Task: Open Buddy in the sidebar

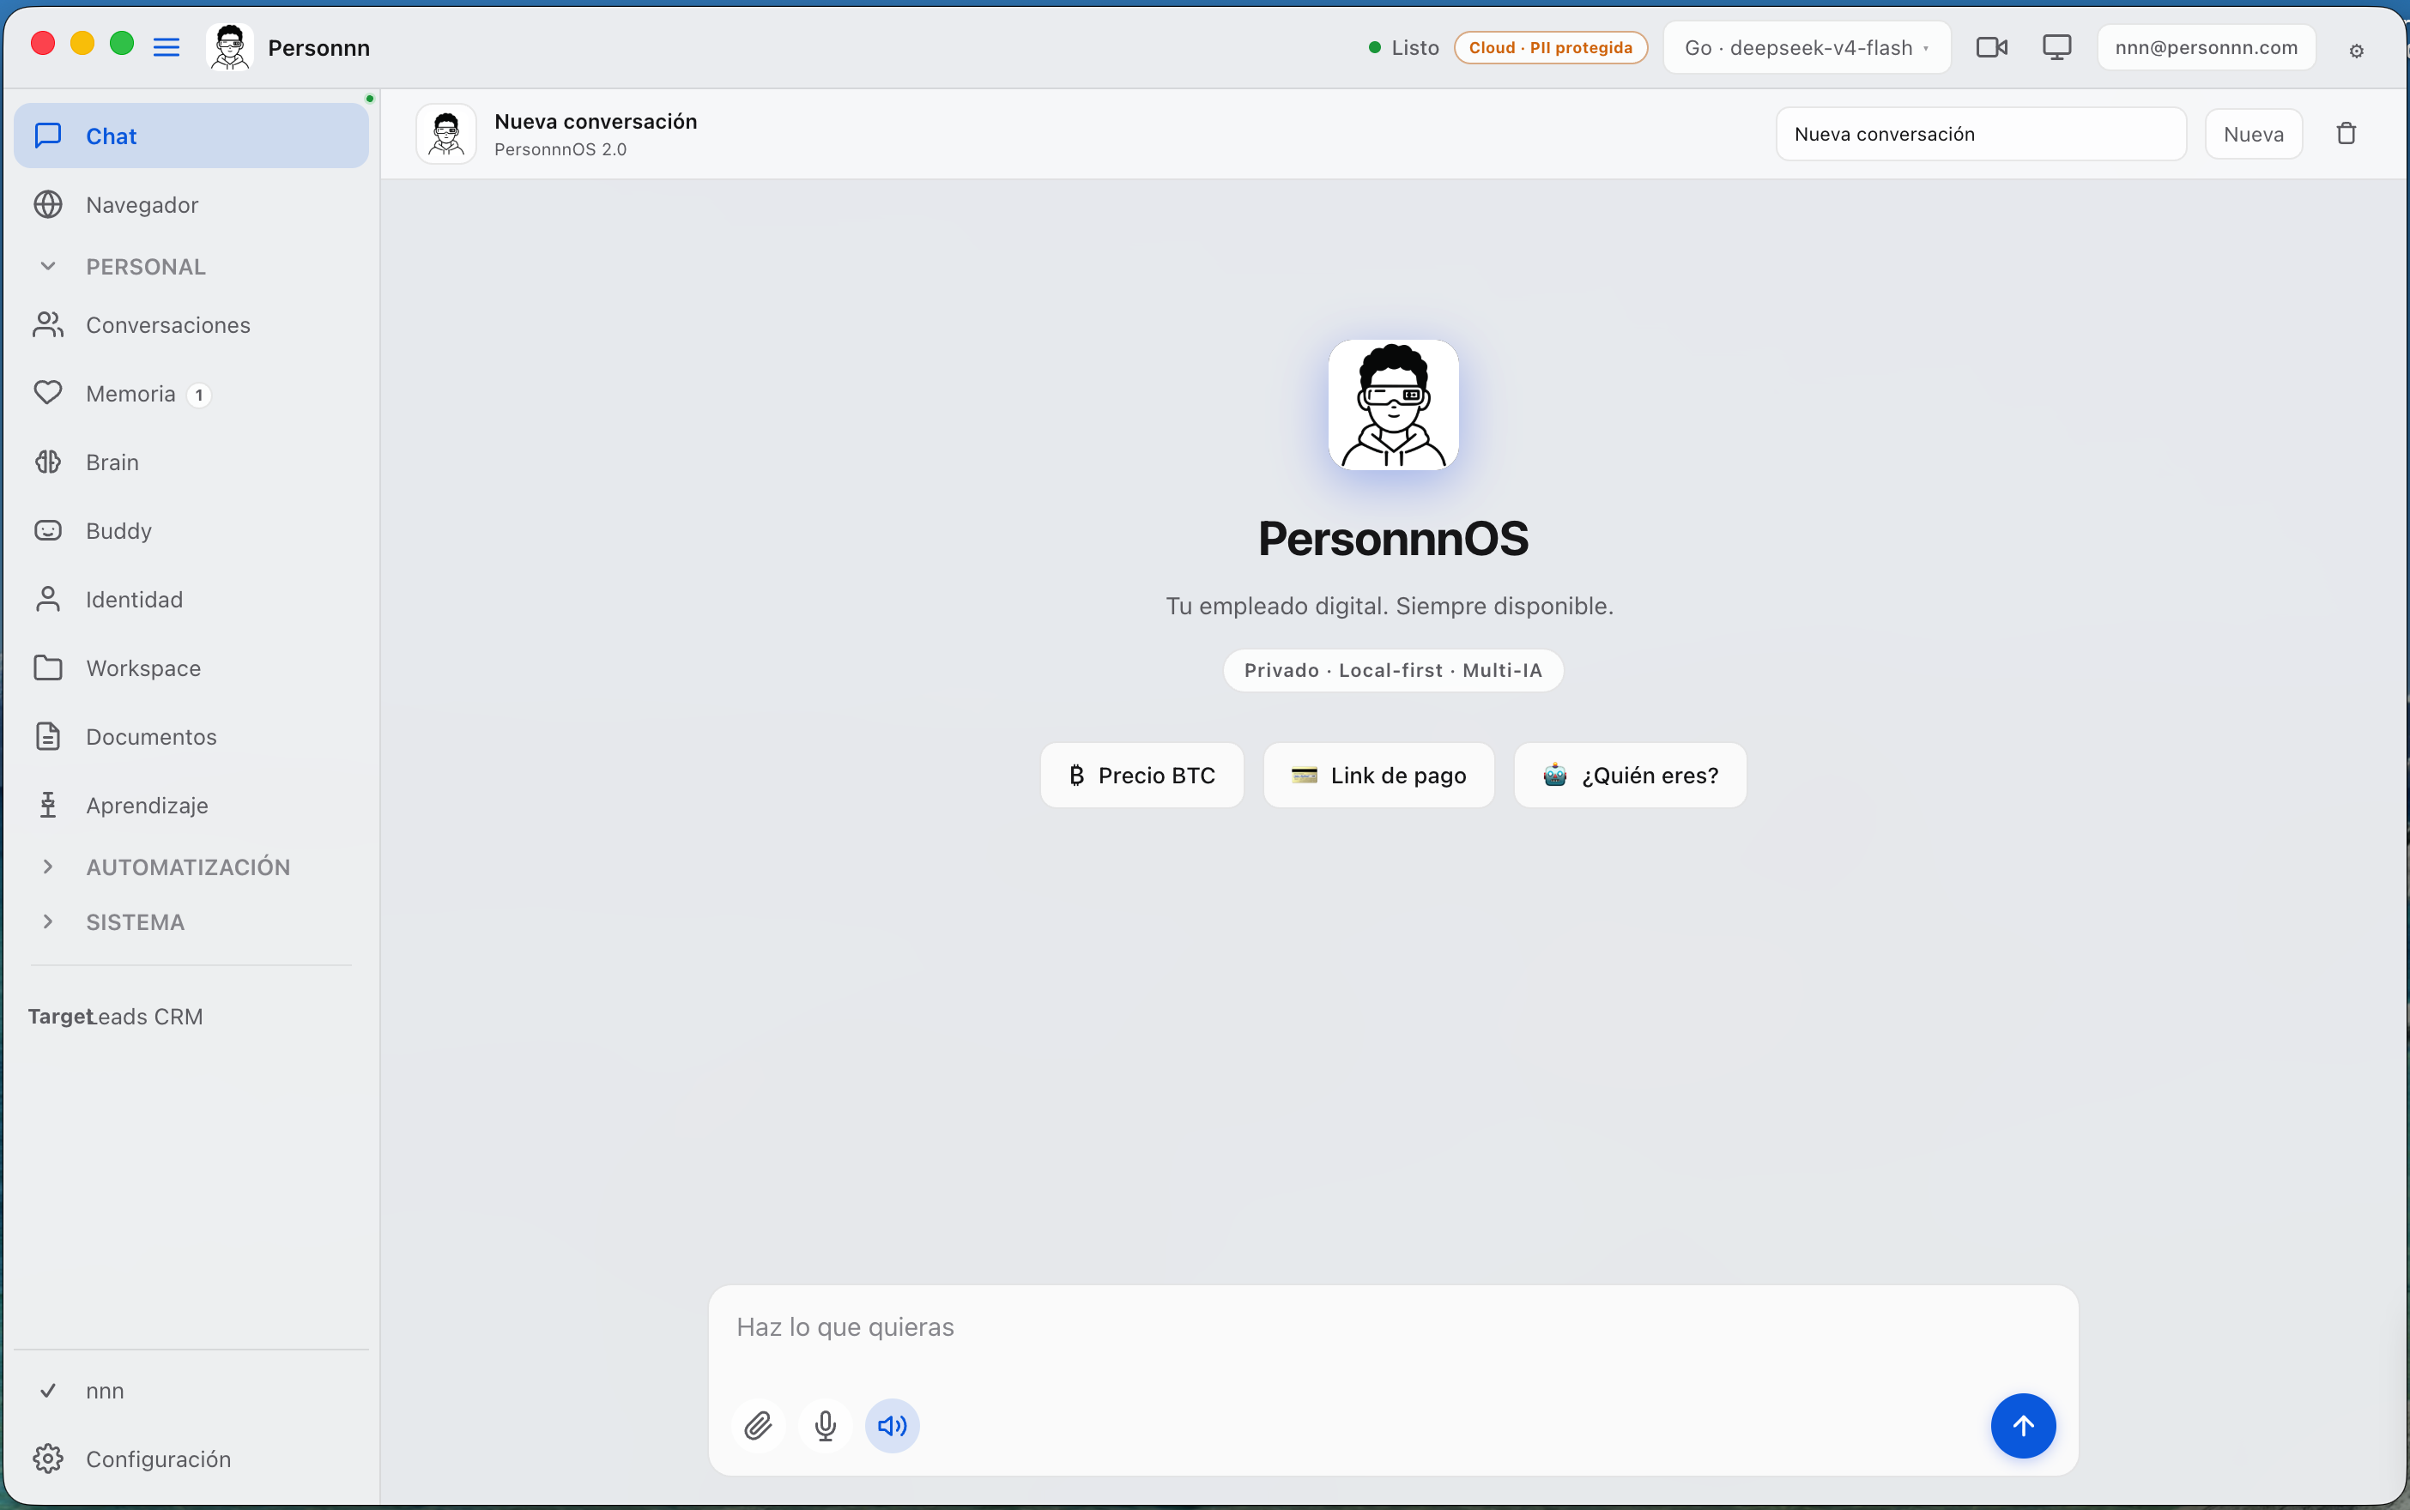Action: coord(191,530)
